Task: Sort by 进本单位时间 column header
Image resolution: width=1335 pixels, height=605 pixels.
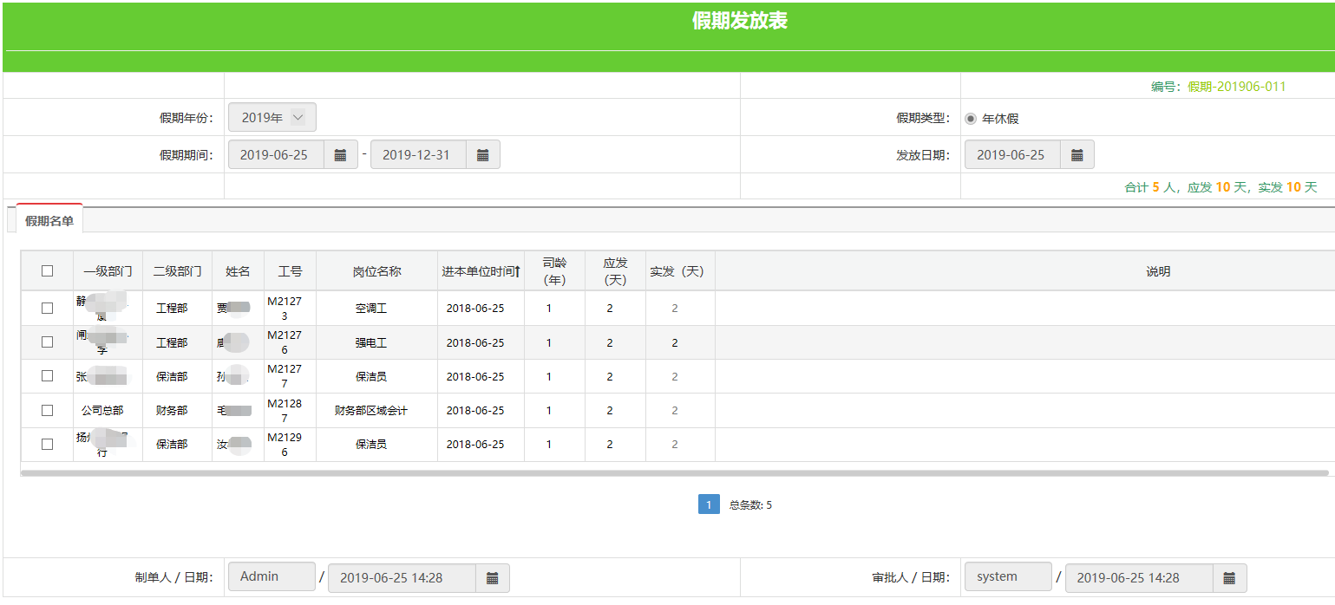Action: (x=481, y=271)
